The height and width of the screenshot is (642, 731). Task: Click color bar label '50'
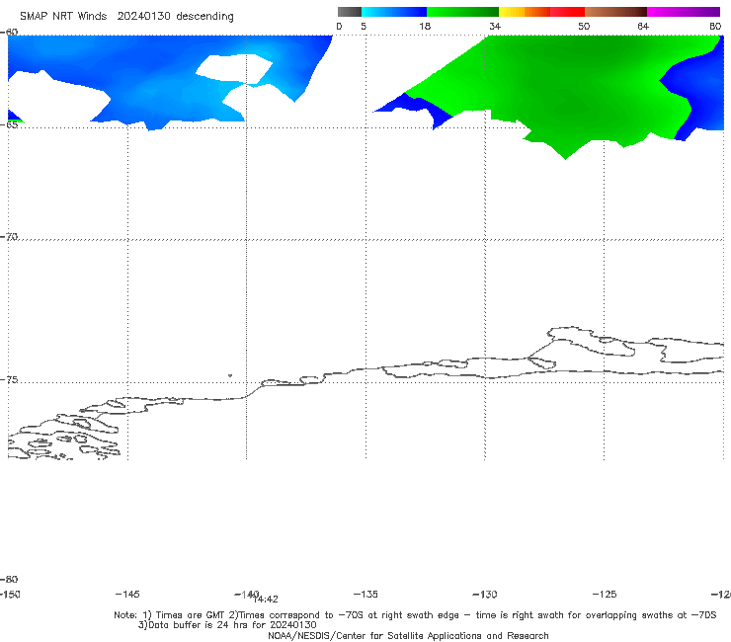coord(584,26)
